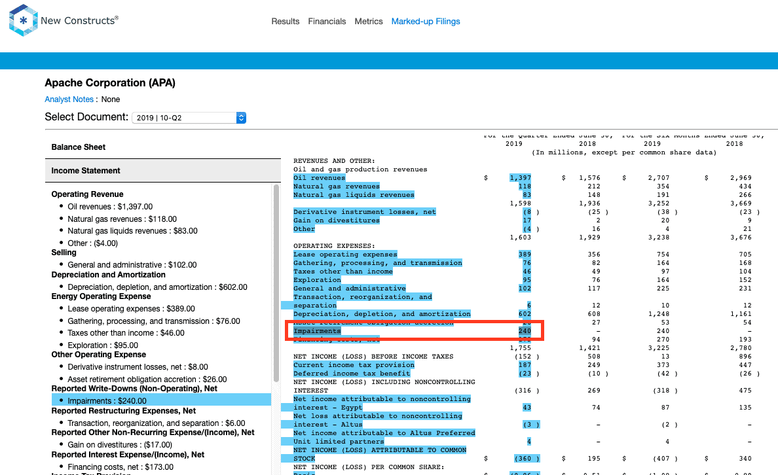Click the New Constructs logo

tap(64, 20)
